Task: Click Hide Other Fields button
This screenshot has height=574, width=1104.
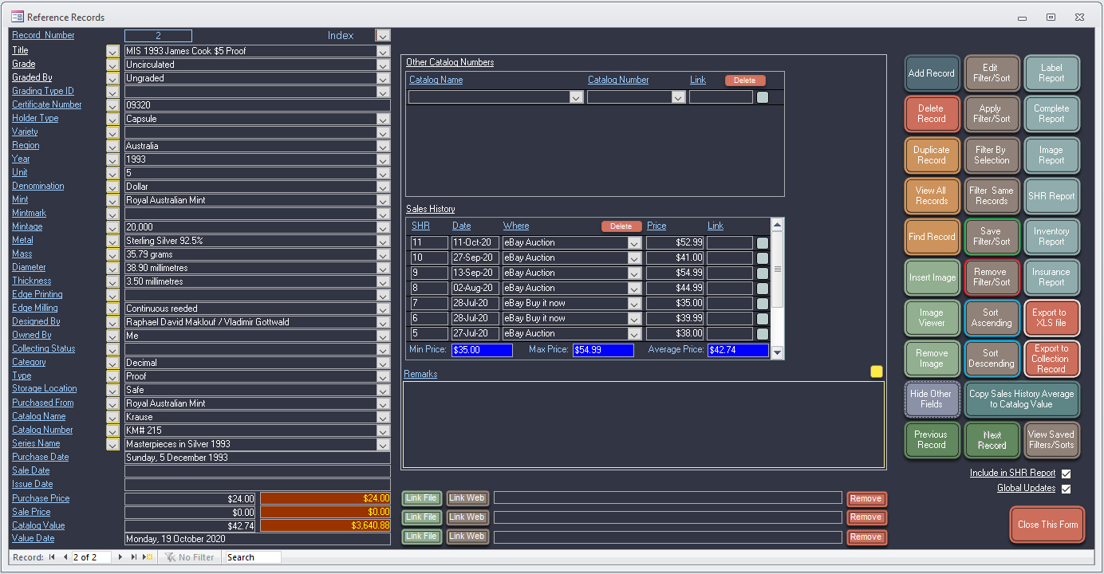Action: tap(931, 399)
